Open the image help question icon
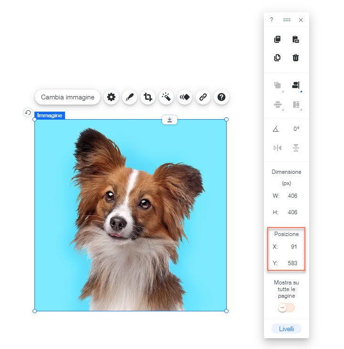Screen dimensions: 344x349 (x=221, y=97)
